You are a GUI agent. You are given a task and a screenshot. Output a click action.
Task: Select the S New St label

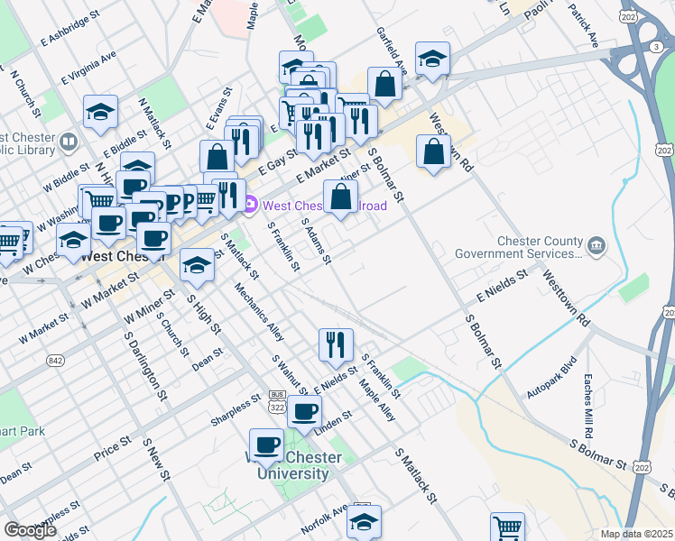point(157,460)
